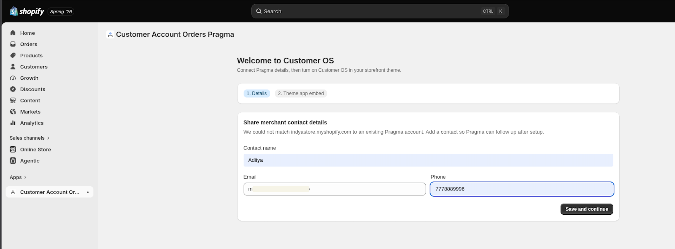Click the app icon beside the page title
This screenshot has width=675, height=249.
110,34
